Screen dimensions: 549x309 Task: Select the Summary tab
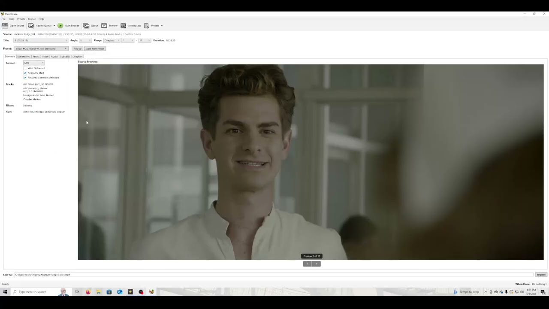(x=10, y=57)
